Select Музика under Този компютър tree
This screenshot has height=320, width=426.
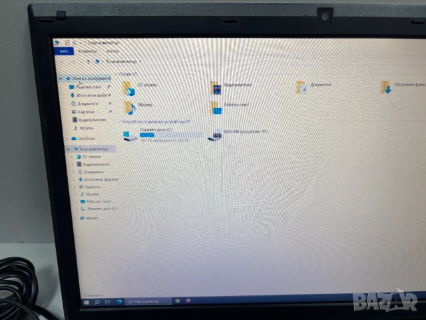(89, 194)
